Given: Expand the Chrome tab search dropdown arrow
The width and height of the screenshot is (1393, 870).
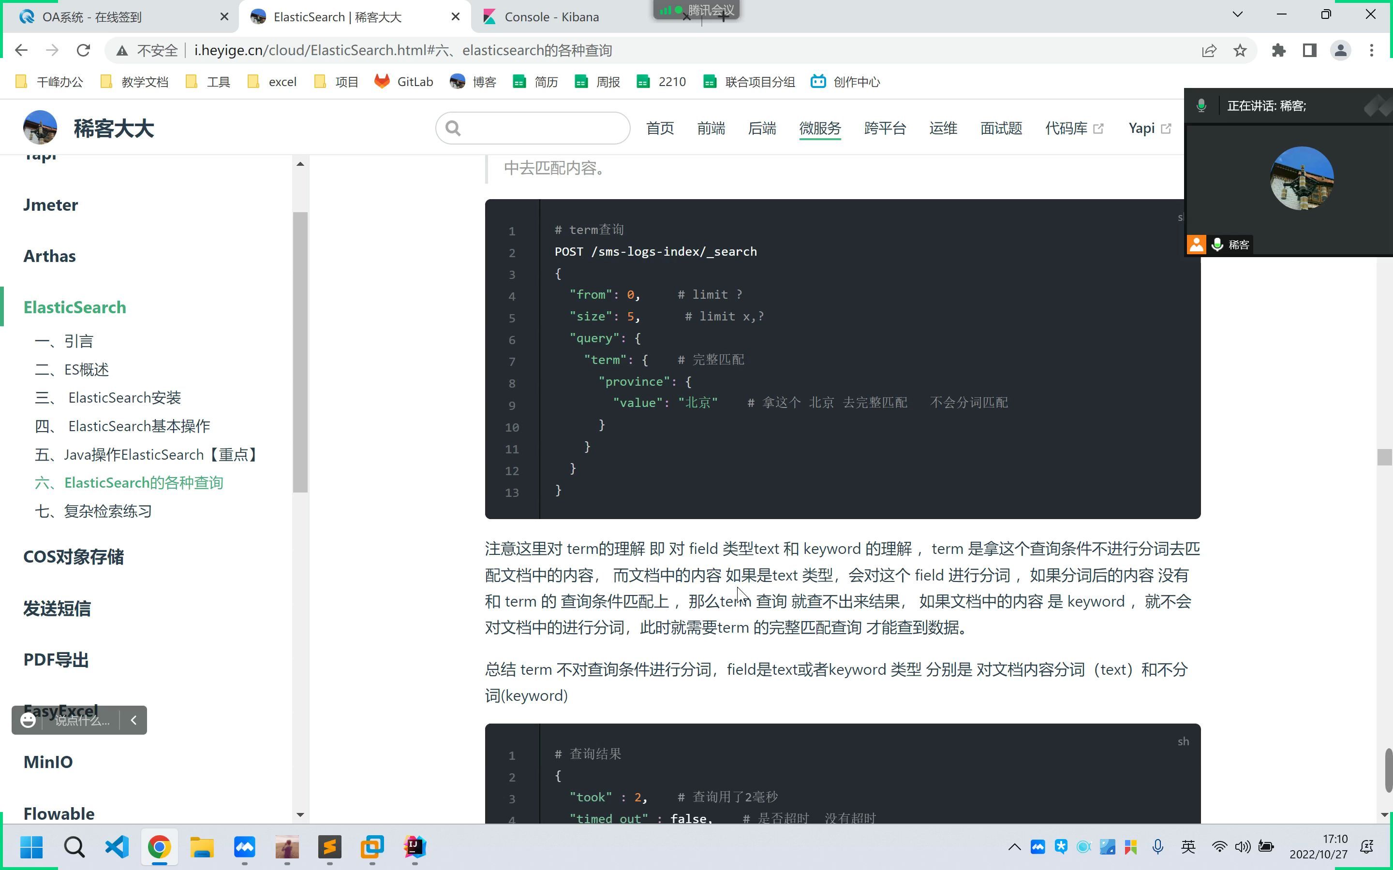Looking at the screenshot, I should (x=1238, y=15).
